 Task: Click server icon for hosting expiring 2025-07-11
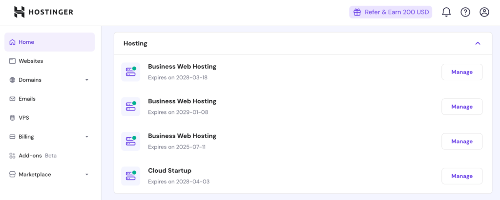[131, 141]
